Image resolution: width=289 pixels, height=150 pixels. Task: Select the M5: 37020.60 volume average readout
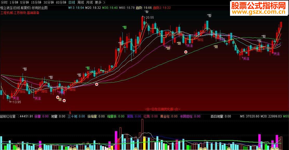pos(250,116)
